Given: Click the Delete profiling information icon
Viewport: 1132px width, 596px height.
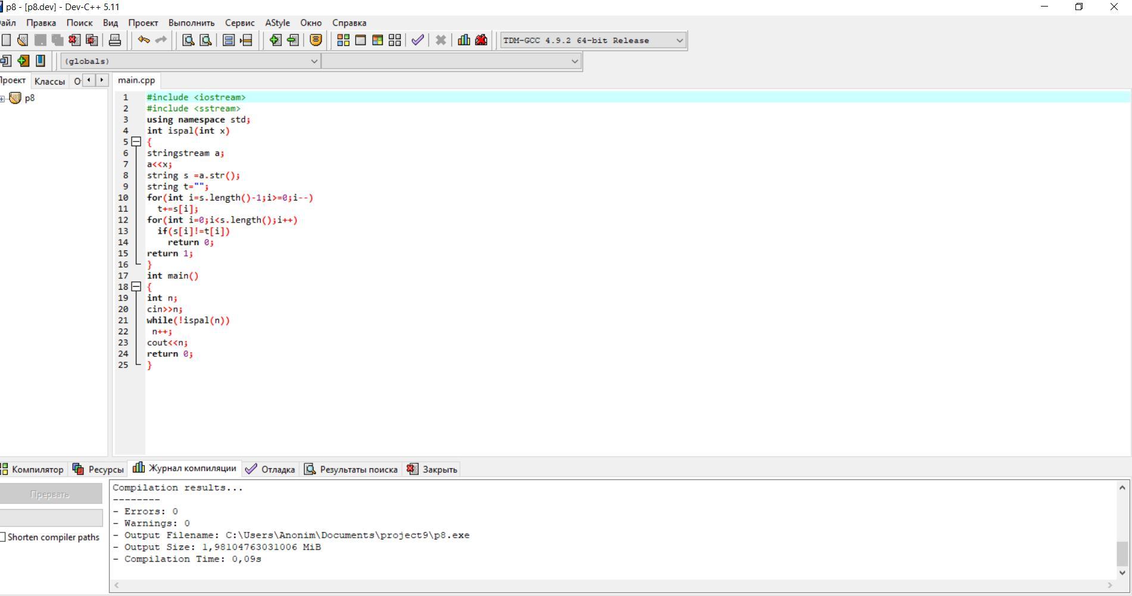Looking at the screenshot, I should pos(481,40).
